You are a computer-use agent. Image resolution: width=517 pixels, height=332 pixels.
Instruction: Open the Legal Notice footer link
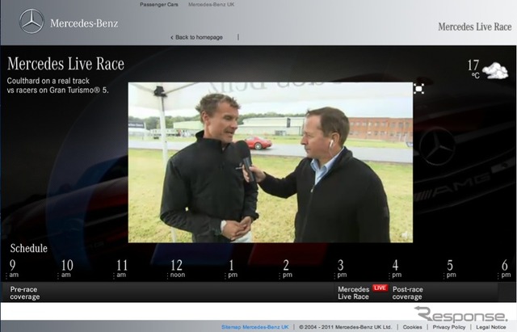(x=491, y=327)
